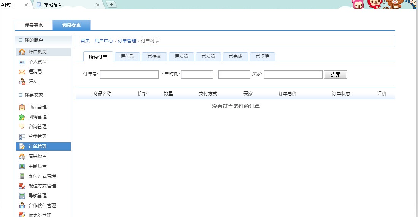Open a new browser tab
The height and width of the screenshot is (217, 418).
pyautogui.click(x=111, y=4)
